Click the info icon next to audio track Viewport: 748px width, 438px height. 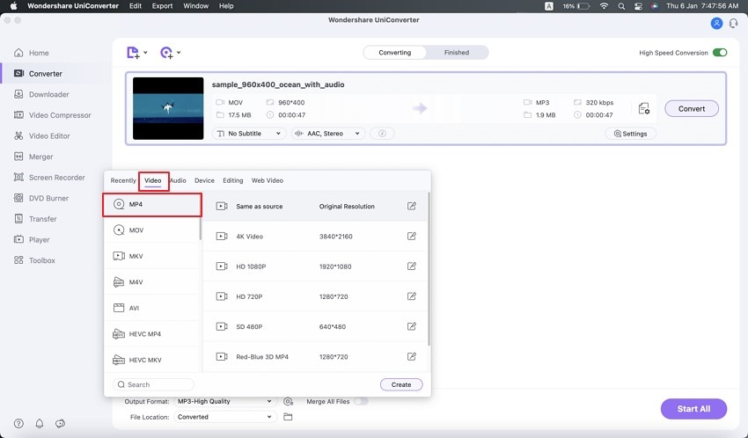coord(382,134)
